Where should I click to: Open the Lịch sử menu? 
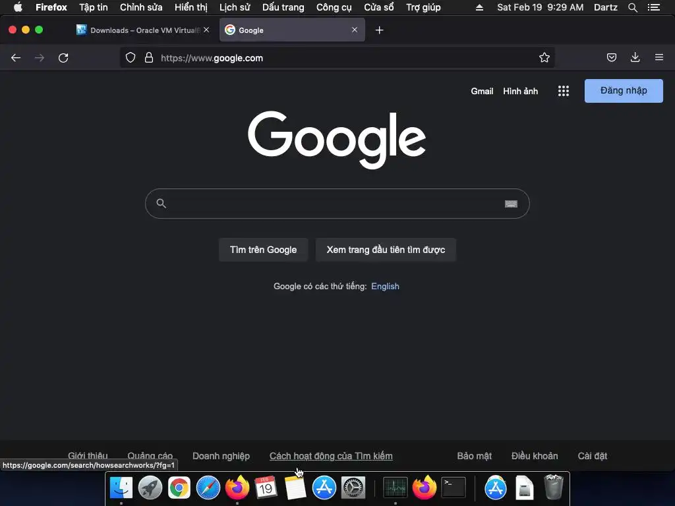235,7
